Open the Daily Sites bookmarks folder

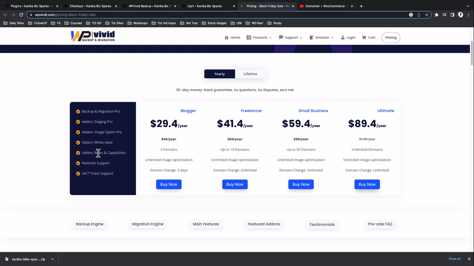[x=14, y=23]
